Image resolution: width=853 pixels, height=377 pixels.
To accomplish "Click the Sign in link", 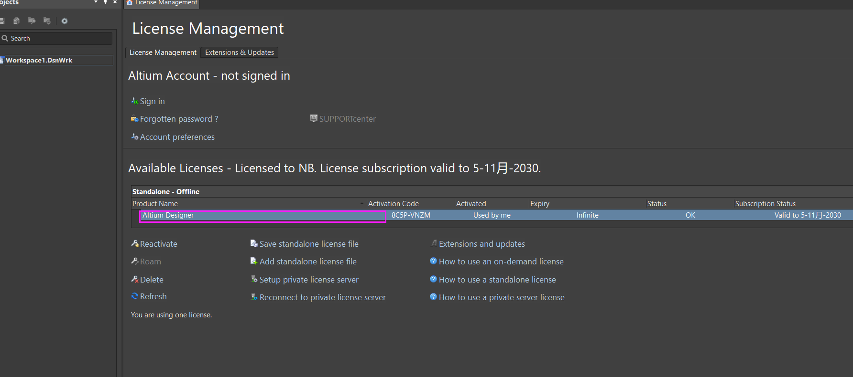I will point(152,101).
